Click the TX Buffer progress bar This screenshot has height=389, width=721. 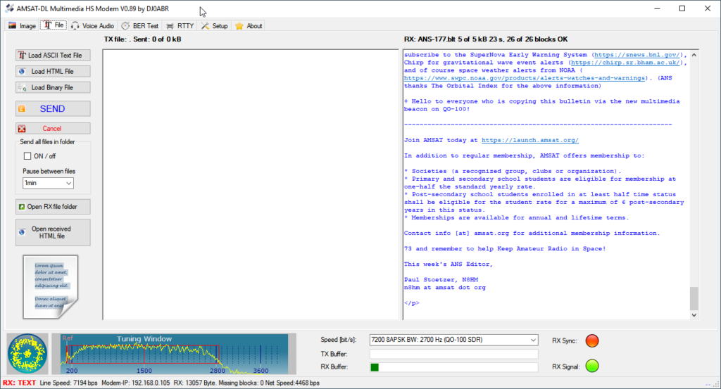coord(454,354)
